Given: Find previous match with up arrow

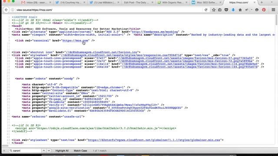Looking at the screenshot, I should [x=44, y=151].
